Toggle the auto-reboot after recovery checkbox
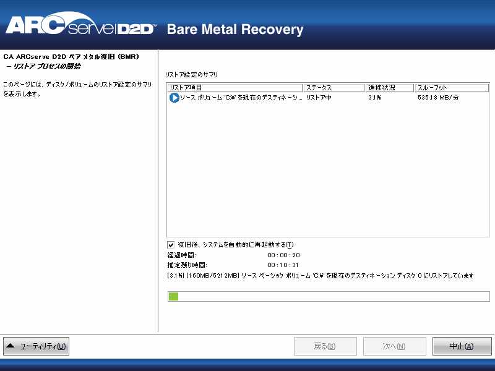 [x=171, y=245]
